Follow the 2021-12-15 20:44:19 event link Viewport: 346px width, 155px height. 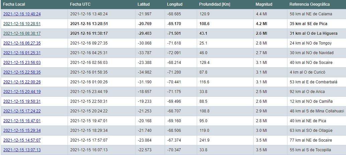(22, 92)
